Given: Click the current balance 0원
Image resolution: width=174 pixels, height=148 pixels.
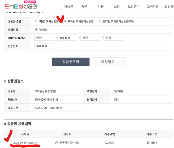Looking at the screenshot, I should point(116,100).
